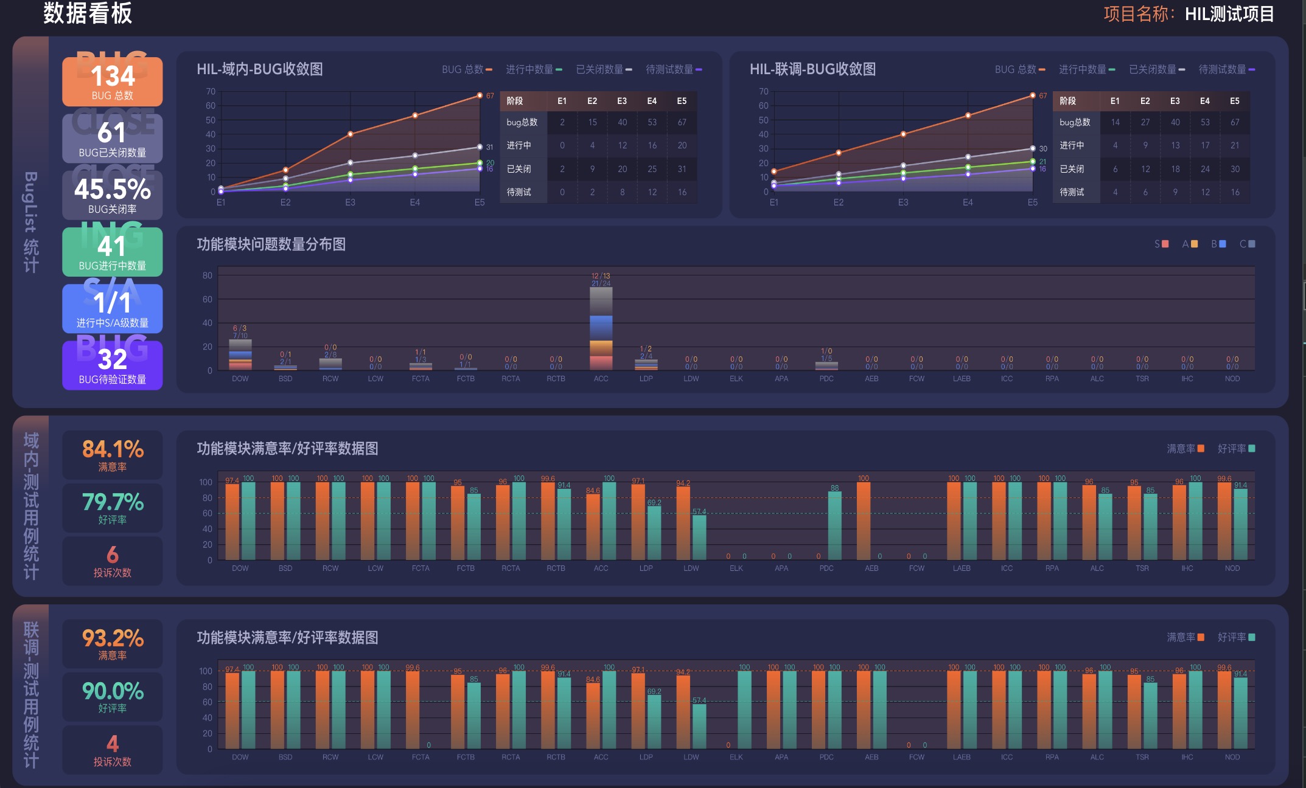The height and width of the screenshot is (788, 1306).
Task: Toggle 待测试数量 legend in HIL-联调 chart
Action: (x=1227, y=69)
